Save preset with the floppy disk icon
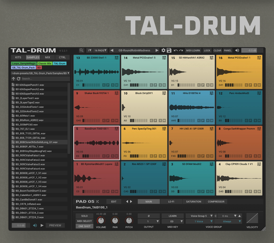 click(x=169, y=50)
